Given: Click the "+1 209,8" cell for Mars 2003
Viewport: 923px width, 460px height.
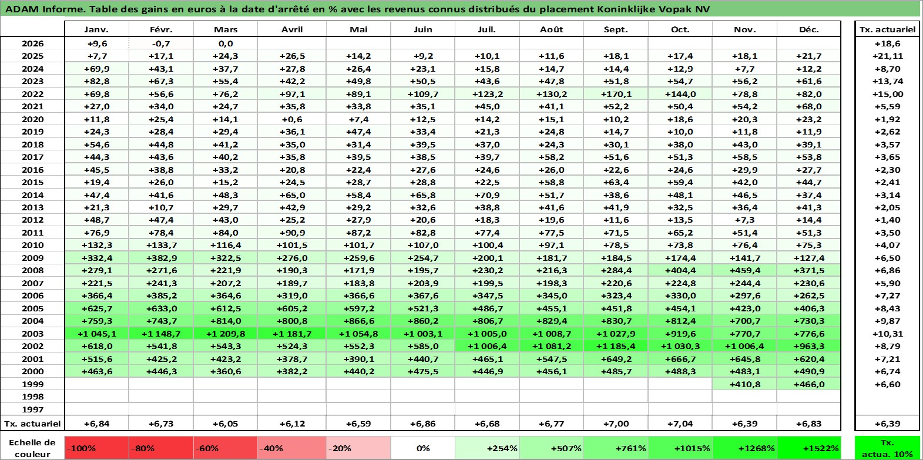Looking at the screenshot, I should click(226, 334).
